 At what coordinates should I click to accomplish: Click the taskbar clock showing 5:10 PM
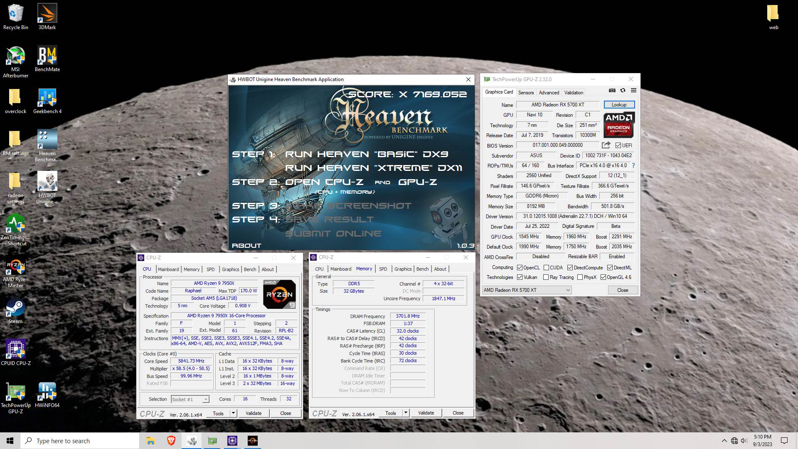(x=762, y=441)
